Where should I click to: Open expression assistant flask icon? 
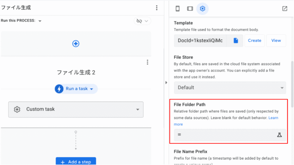(x=279, y=135)
